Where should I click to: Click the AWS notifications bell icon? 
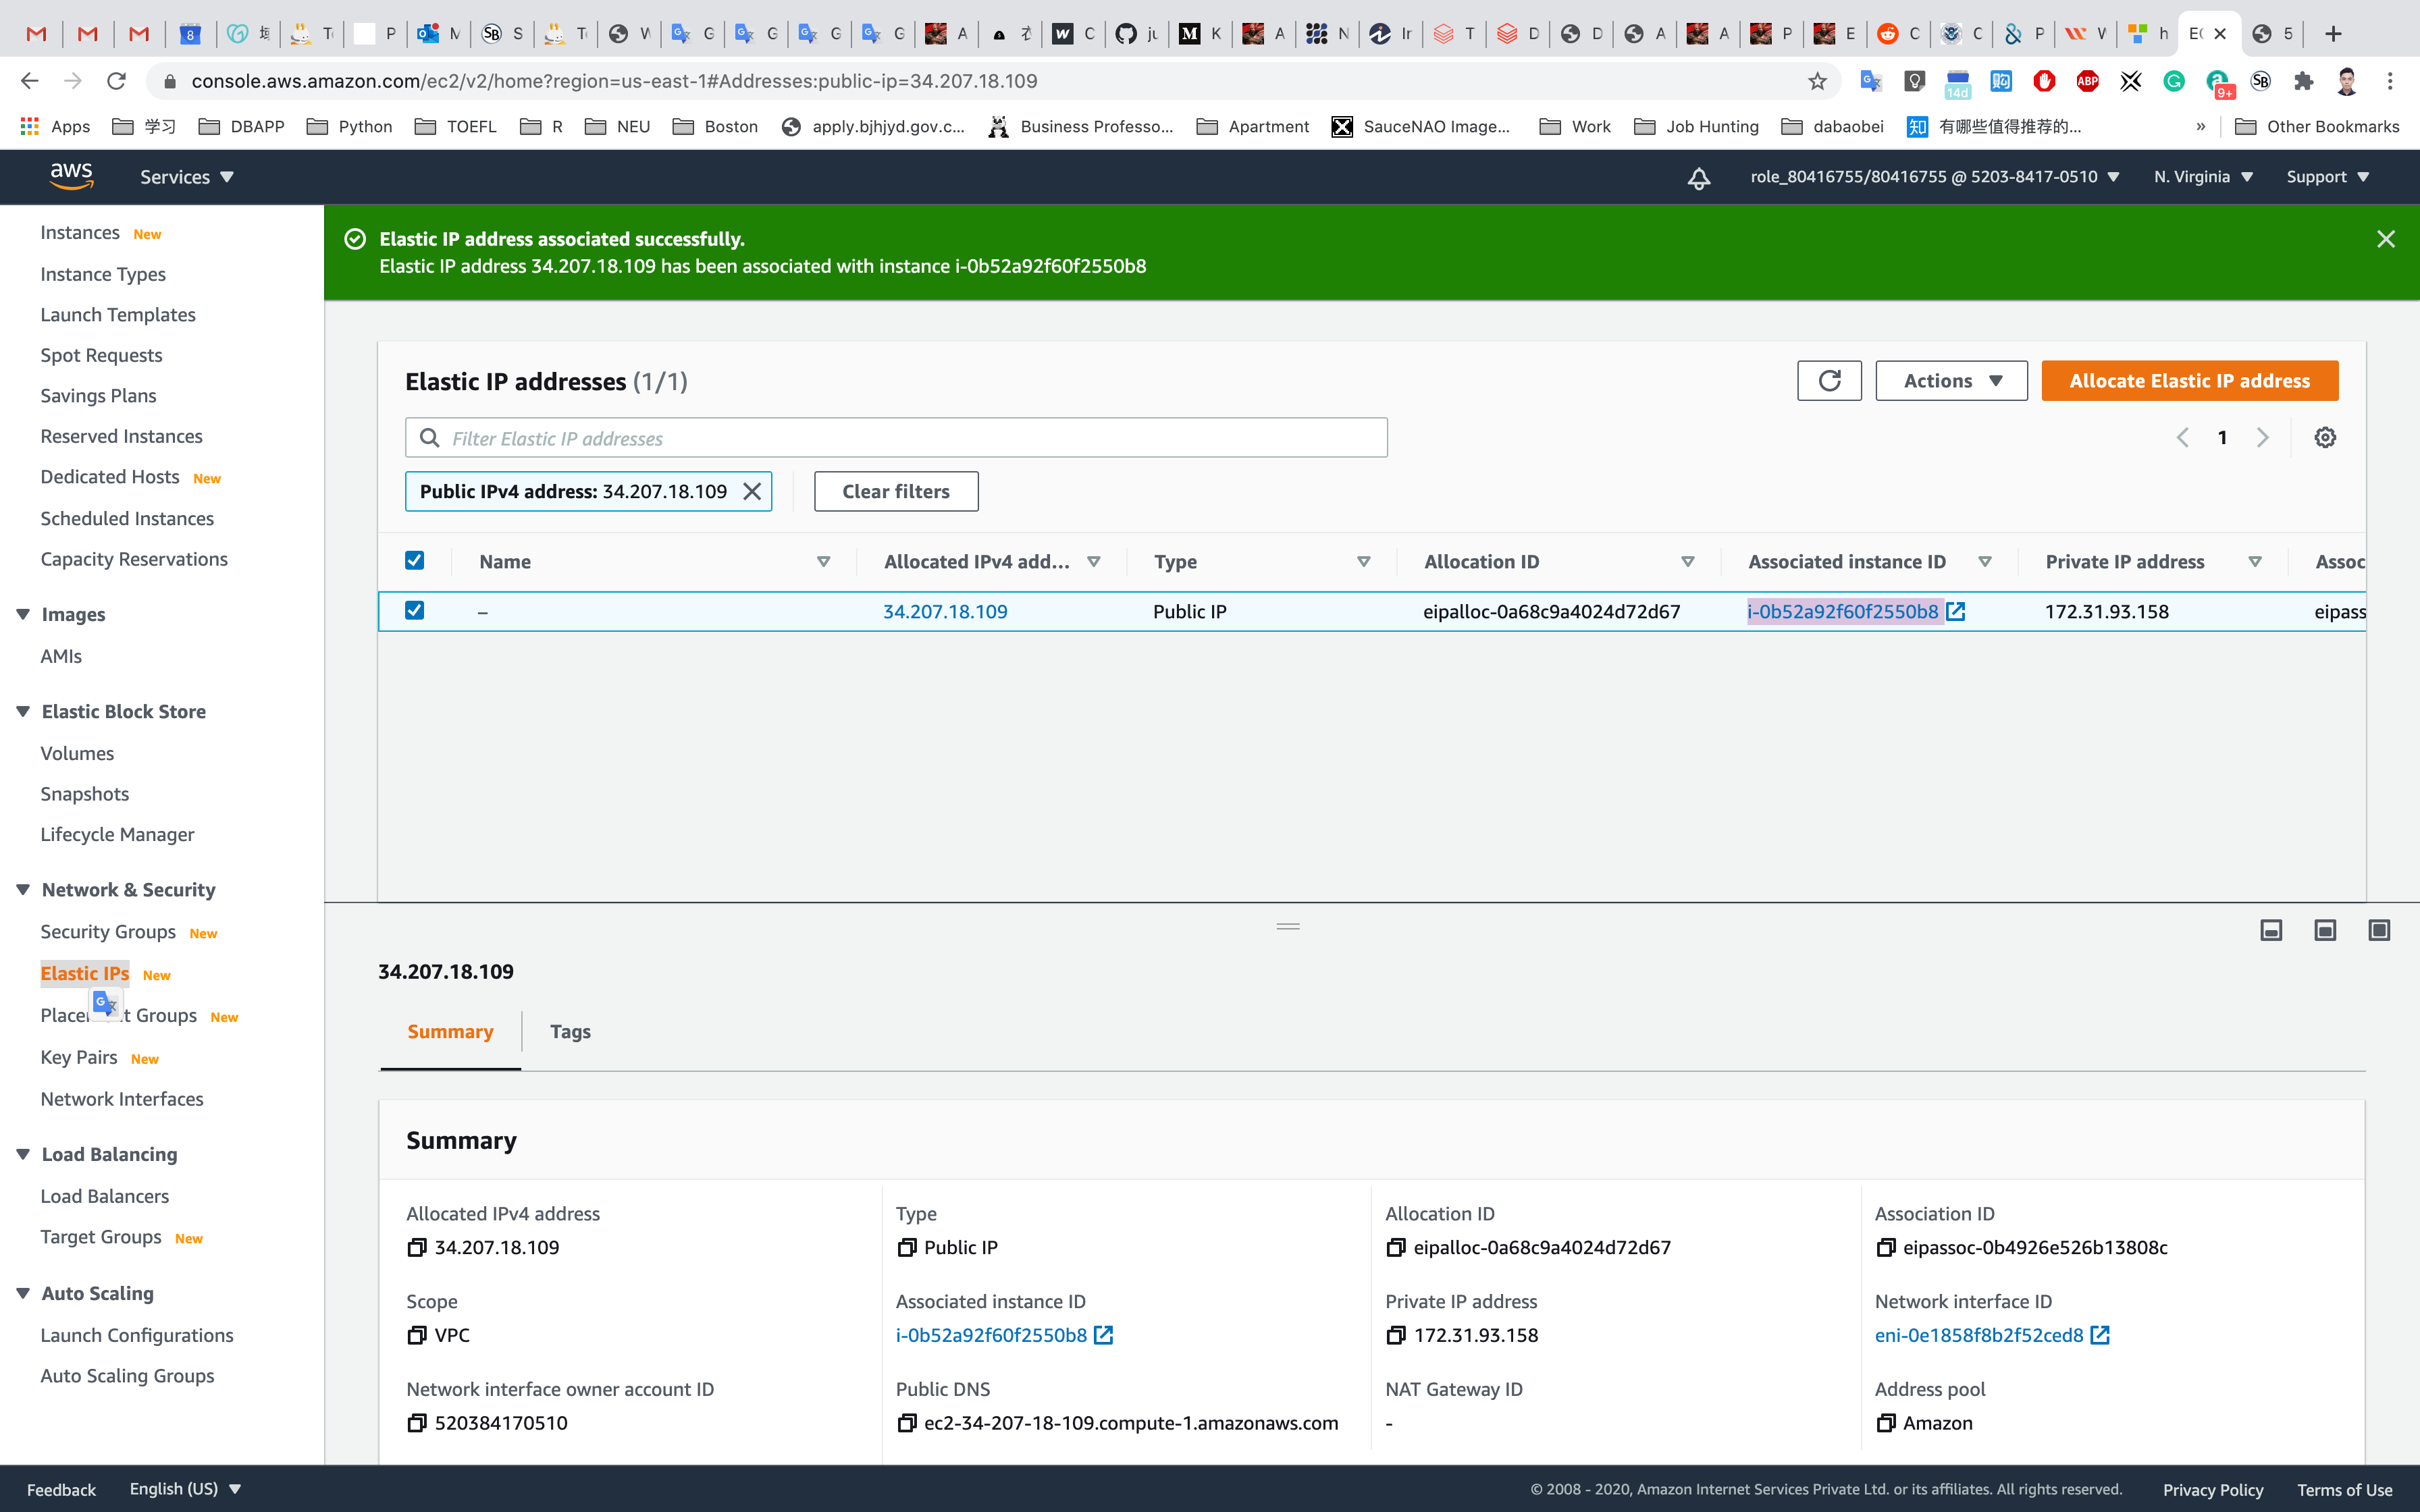point(1698,178)
